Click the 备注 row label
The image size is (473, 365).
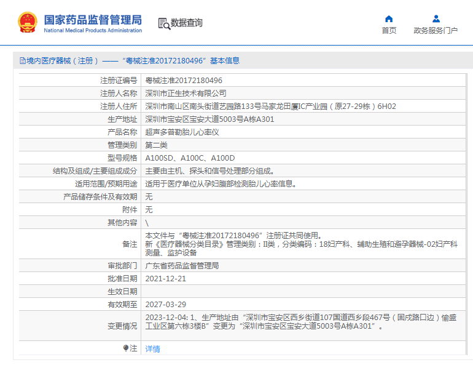tap(130, 244)
